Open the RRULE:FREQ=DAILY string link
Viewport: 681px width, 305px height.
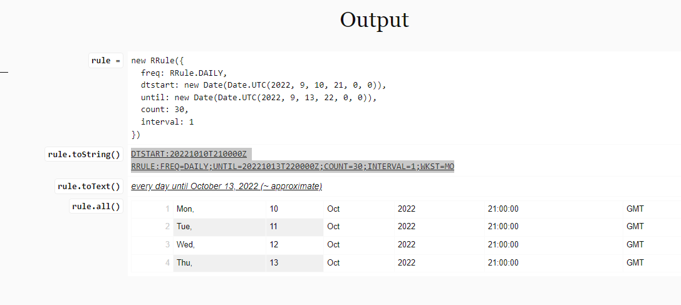click(x=293, y=167)
